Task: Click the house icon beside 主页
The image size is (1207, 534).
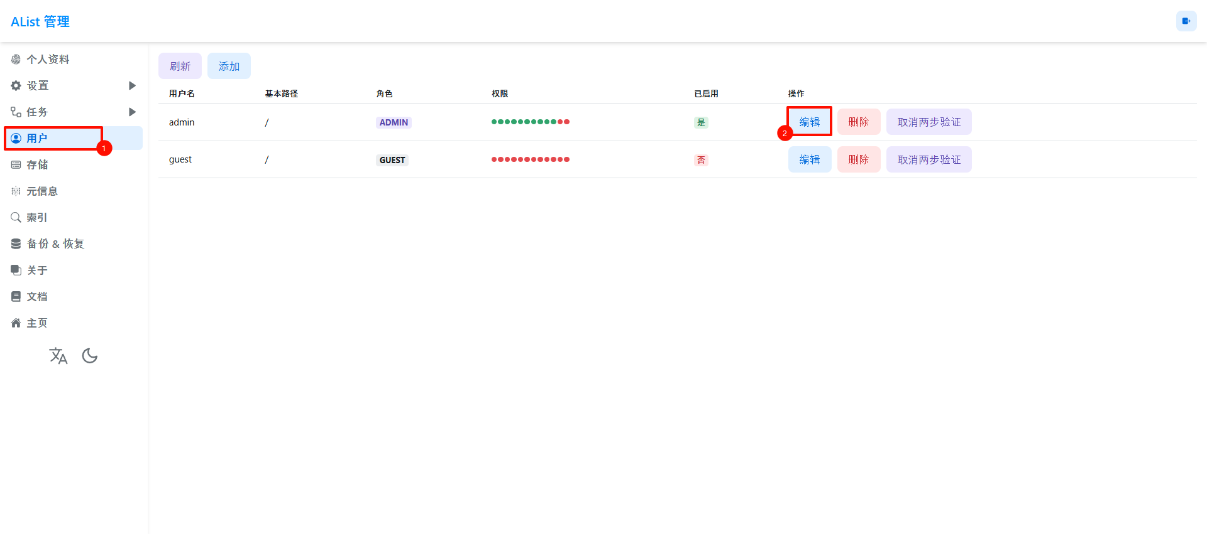Action: (x=16, y=323)
